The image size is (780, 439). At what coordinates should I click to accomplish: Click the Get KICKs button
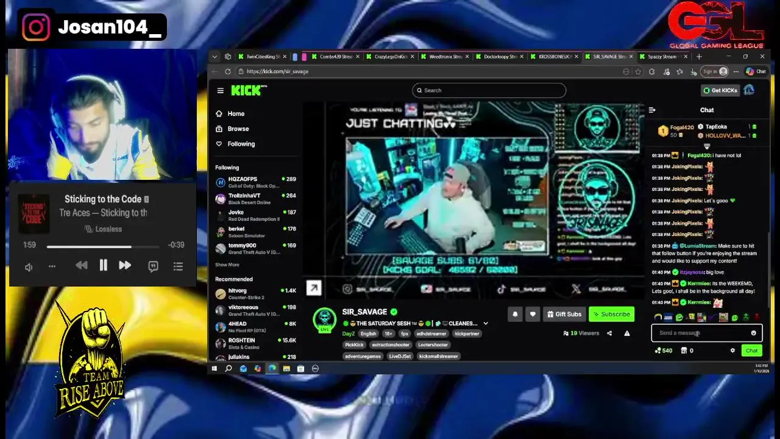pyautogui.click(x=720, y=90)
